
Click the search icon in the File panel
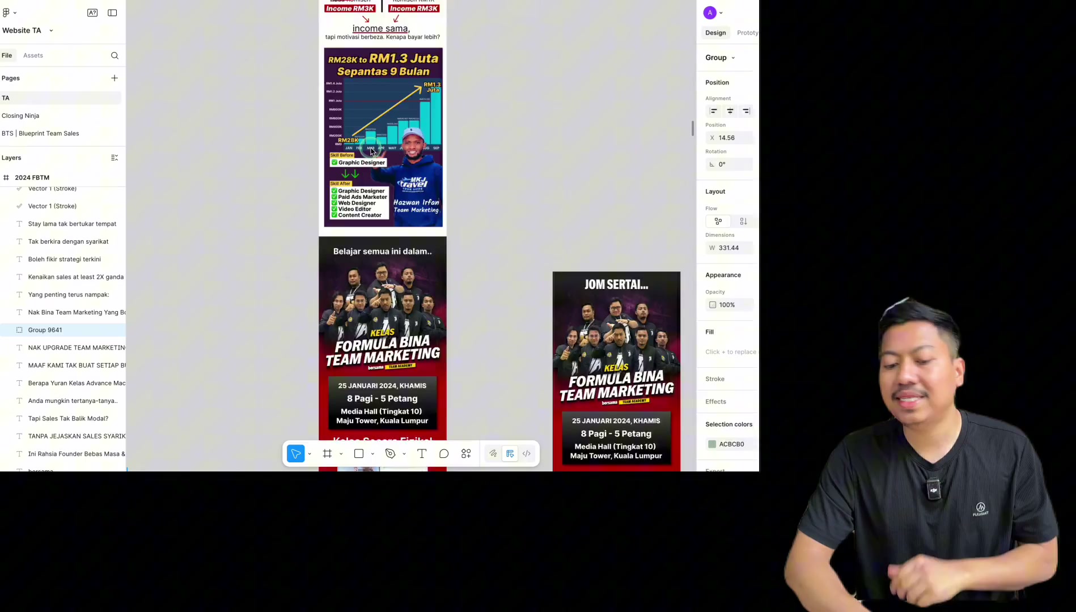115,56
